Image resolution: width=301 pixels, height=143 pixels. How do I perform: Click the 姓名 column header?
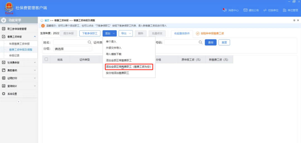tap(60, 60)
